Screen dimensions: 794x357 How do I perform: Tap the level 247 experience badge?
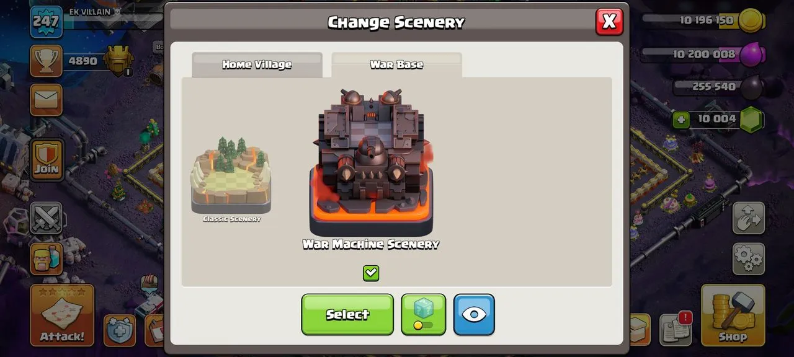click(x=47, y=22)
